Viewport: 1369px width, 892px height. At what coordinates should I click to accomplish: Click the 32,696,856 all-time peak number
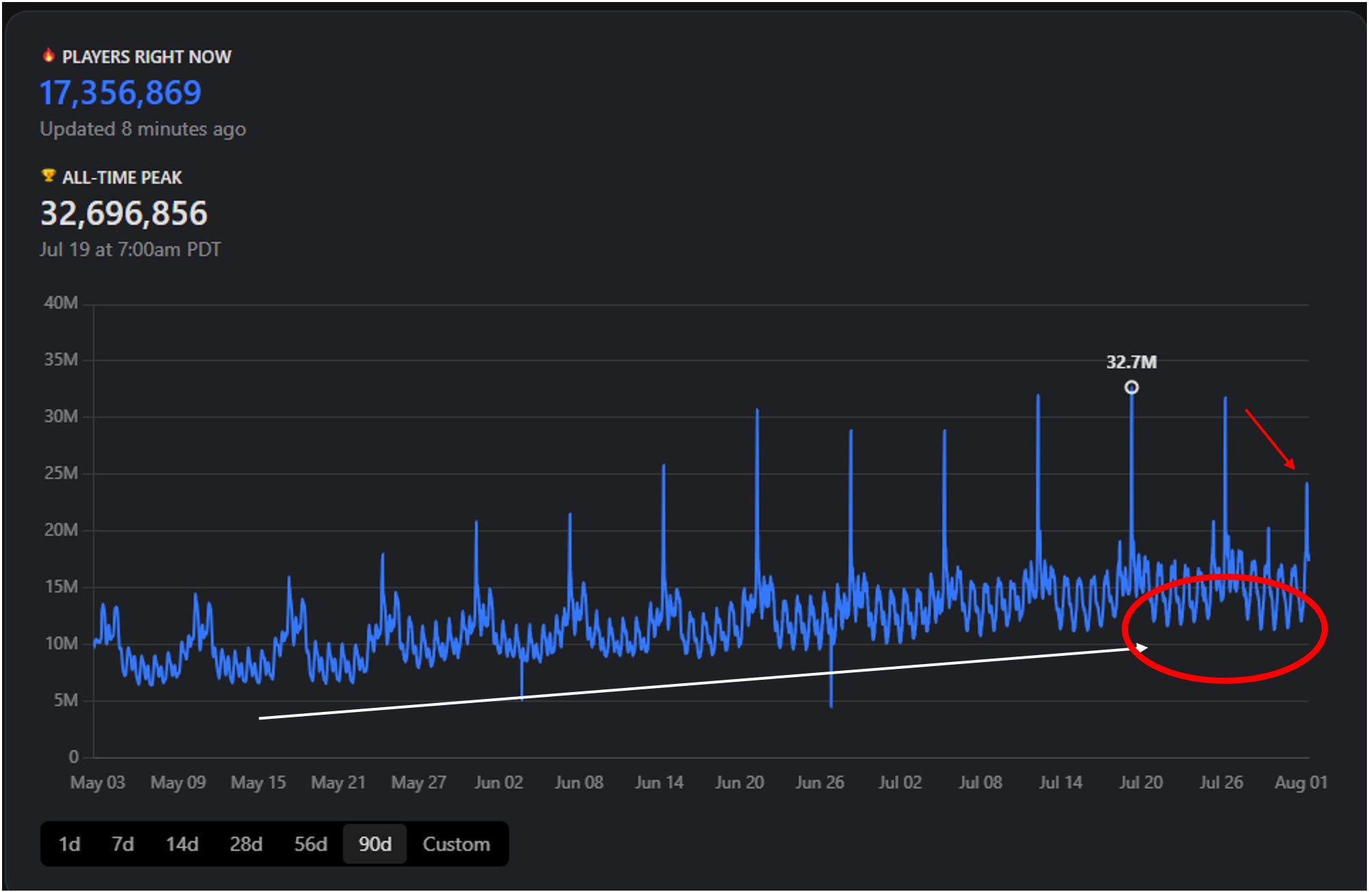click(124, 214)
